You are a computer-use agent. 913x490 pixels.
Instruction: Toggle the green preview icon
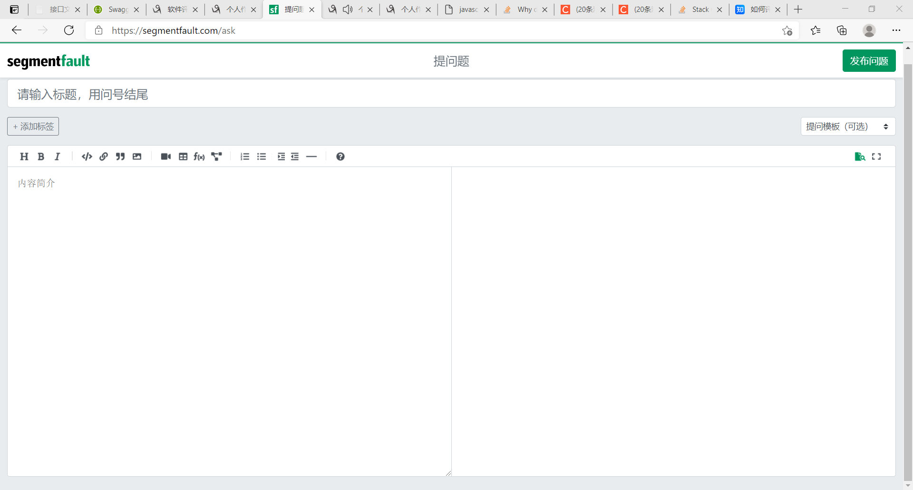pos(860,157)
